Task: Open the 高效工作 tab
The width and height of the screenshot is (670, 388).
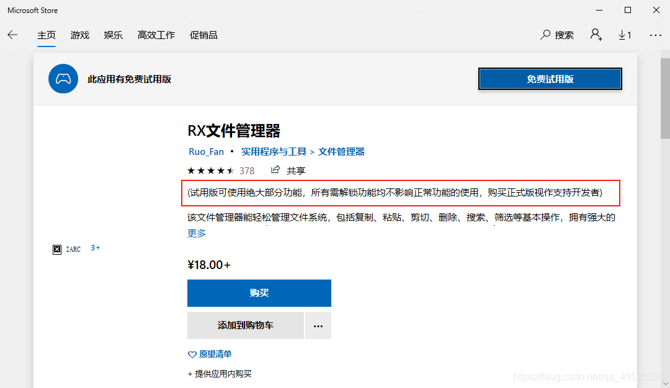Action: tap(156, 35)
